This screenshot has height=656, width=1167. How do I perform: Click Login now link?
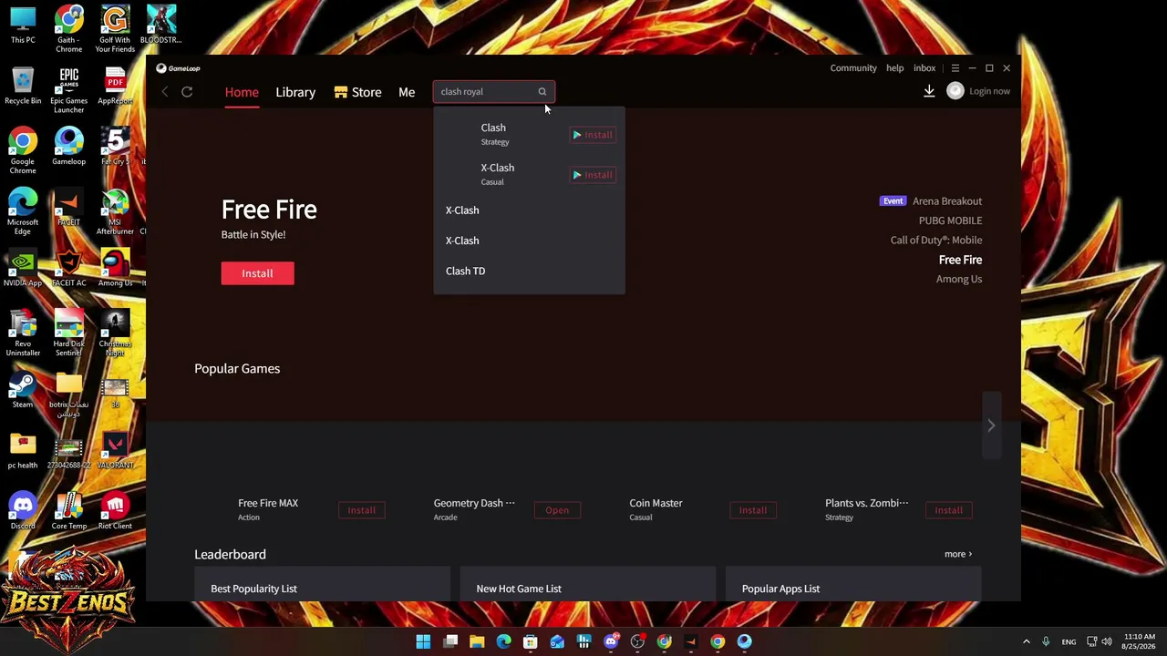pos(989,91)
